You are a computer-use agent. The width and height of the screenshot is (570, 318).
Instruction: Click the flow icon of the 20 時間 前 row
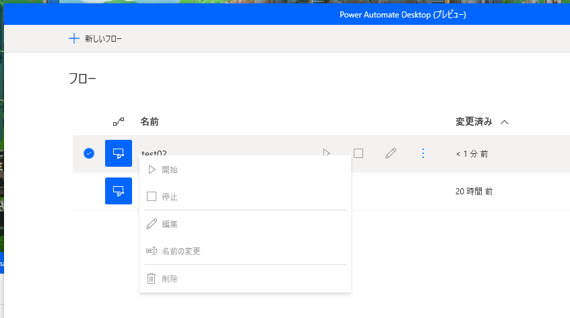click(119, 191)
